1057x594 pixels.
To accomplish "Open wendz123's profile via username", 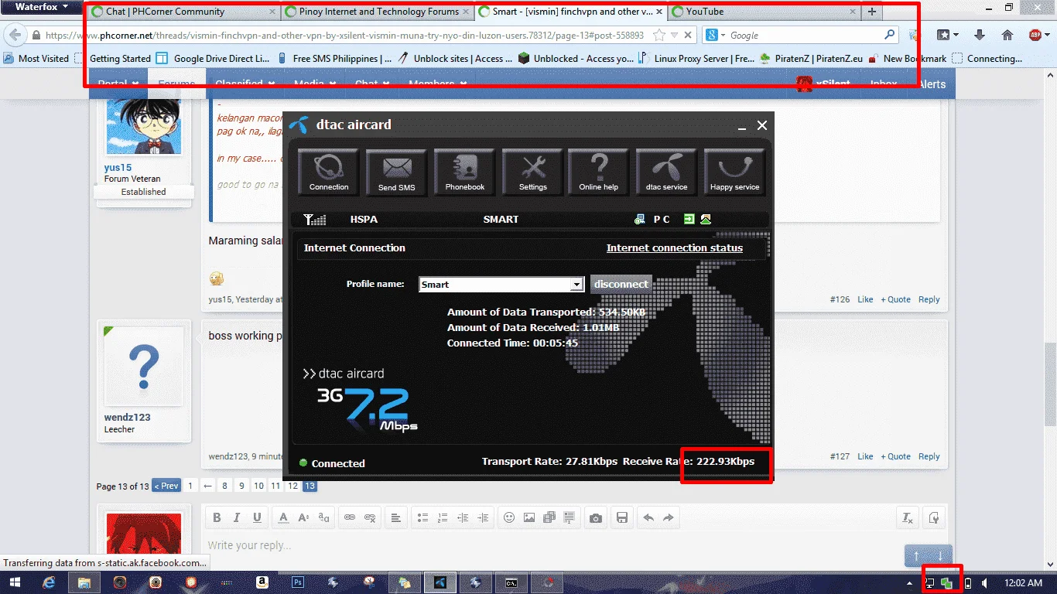I will click(127, 417).
